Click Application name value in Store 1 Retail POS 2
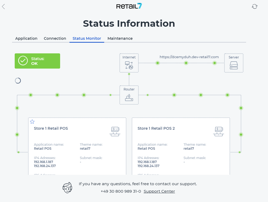The width and height of the screenshot is (268, 202). coord(146,149)
